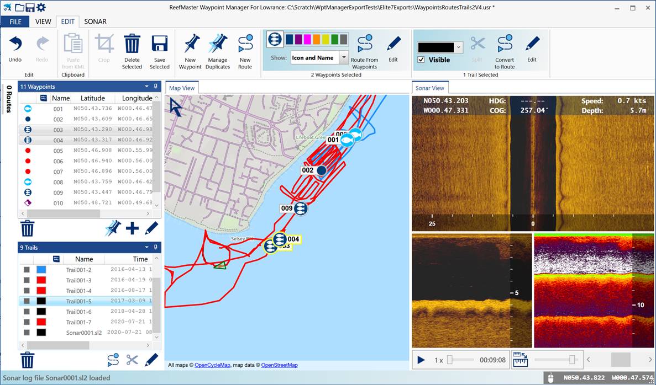This screenshot has height=385, width=656.
Task: Click the Delete Selected trash icon
Action: tap(132, 44)
